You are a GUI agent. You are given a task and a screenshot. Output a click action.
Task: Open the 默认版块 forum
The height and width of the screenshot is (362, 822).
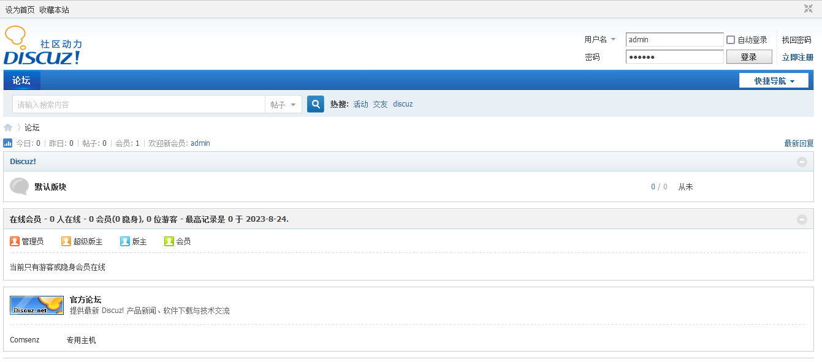(x=50, y=187)
